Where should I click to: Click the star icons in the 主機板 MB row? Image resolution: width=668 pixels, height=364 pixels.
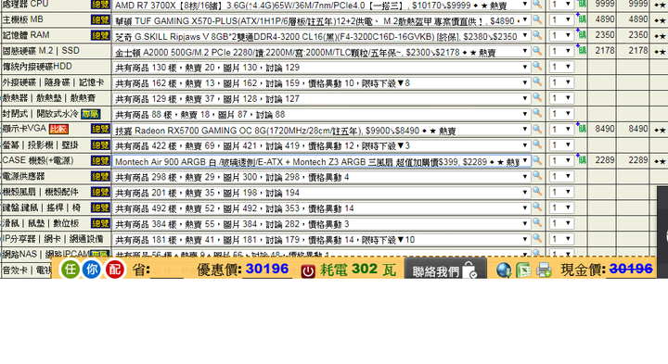click(660, 20)
